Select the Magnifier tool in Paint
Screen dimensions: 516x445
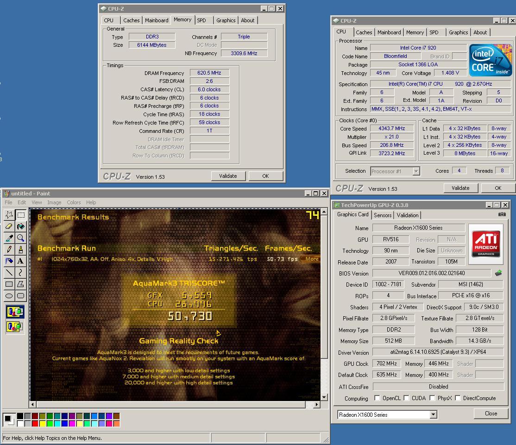click(21, 238)
